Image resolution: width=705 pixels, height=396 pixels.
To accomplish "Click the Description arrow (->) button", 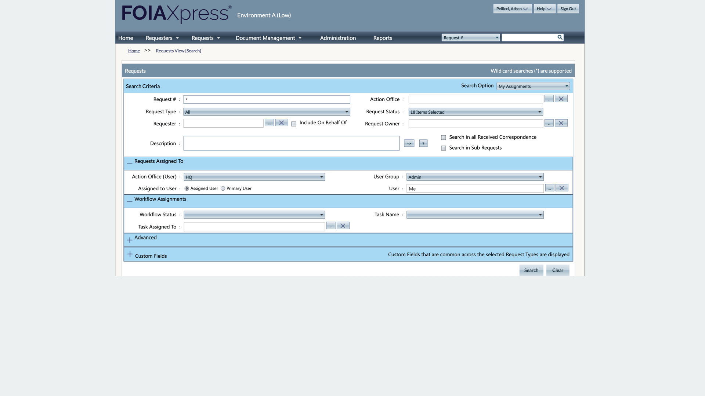I will point(409,143).
